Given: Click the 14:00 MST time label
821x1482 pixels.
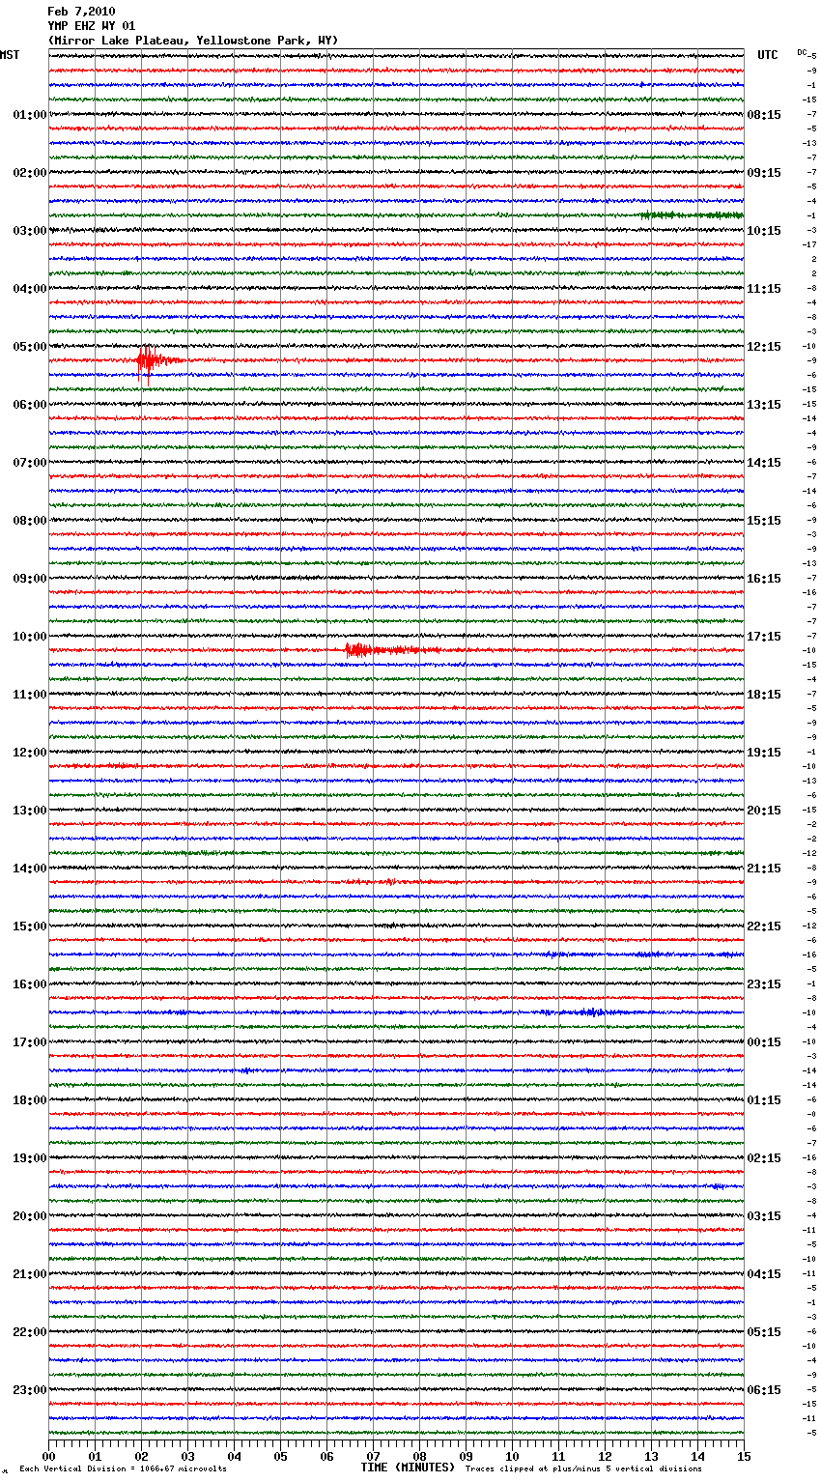Looking at the screenshot, I should (x=30, y=869).
